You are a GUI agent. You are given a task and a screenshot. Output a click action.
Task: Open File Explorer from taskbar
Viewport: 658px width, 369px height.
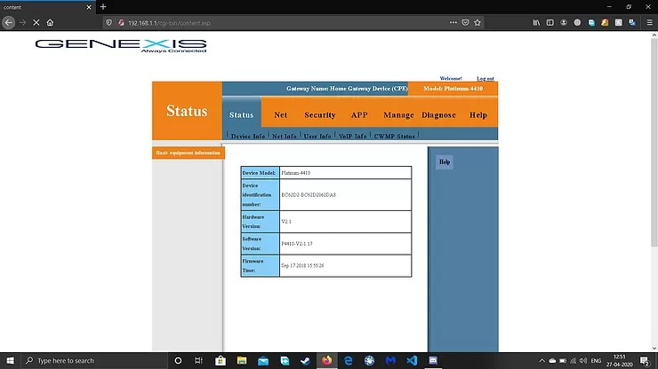(x=242, y=361)
